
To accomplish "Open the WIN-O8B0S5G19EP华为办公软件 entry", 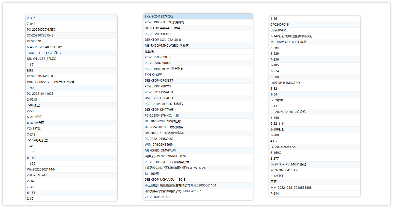I will pos(51,82).
